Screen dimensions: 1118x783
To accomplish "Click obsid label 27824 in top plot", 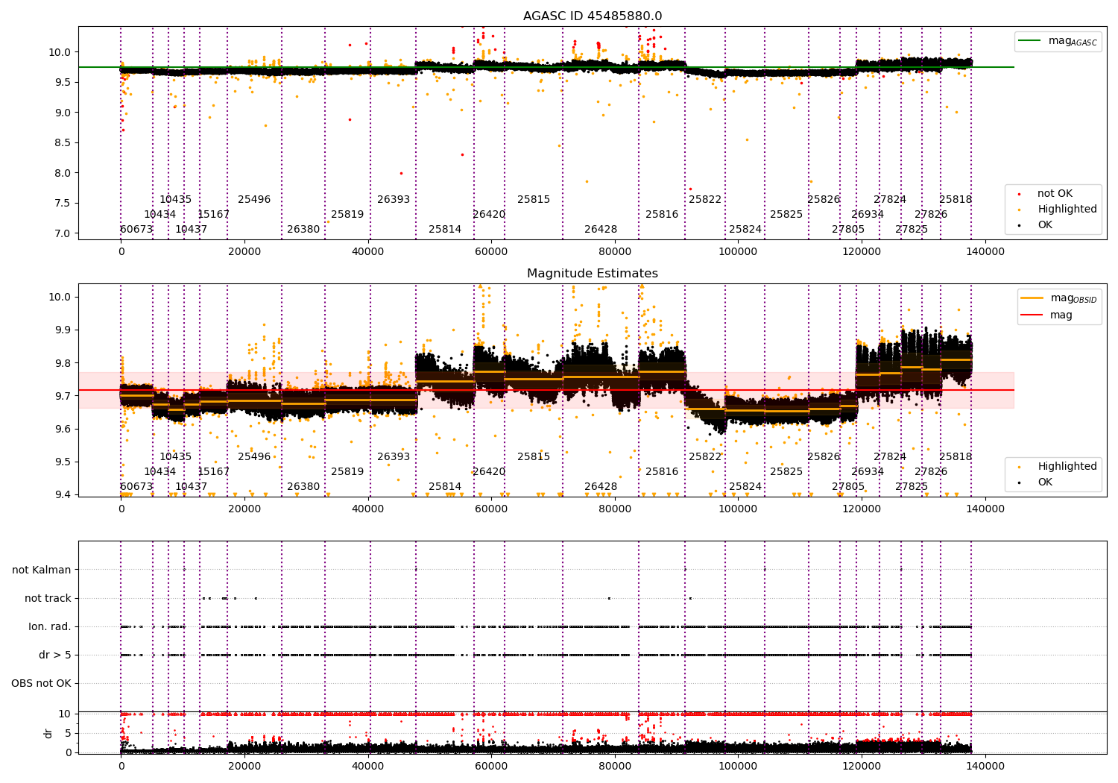I will click(x=890, y=200).
